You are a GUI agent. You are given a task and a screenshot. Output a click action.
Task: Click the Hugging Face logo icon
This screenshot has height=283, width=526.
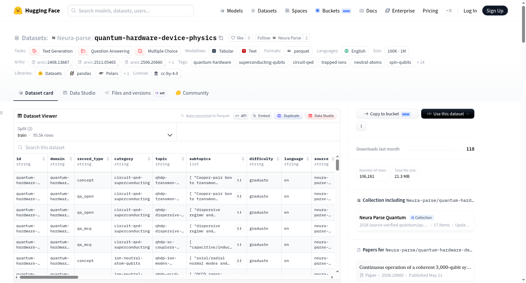tap(18, 11)
